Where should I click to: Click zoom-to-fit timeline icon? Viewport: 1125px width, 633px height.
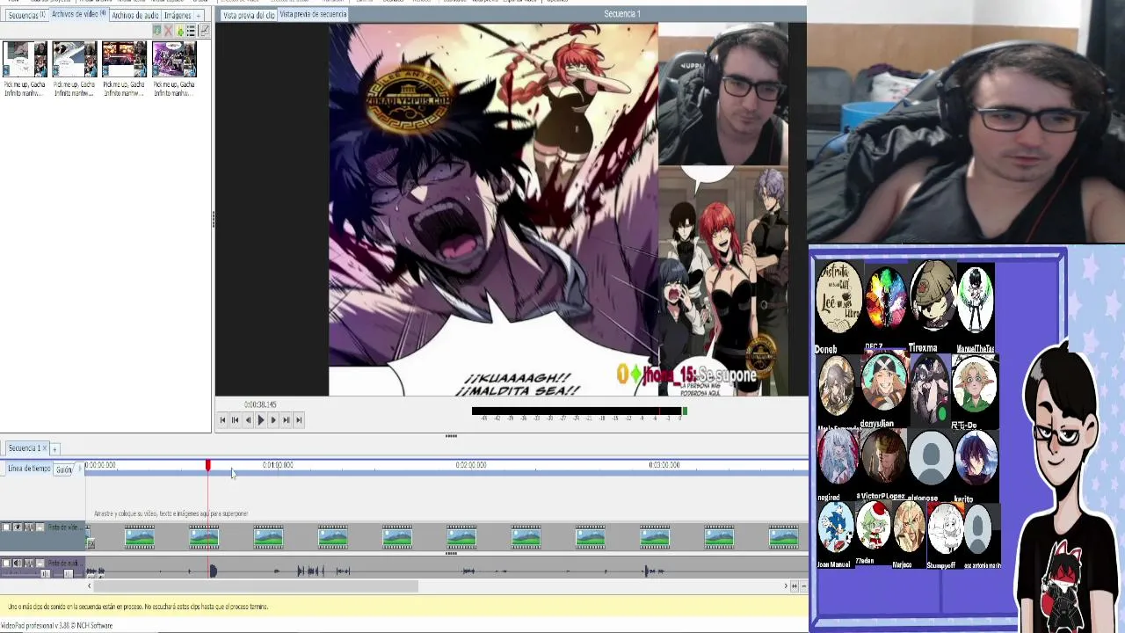[795, 586]
